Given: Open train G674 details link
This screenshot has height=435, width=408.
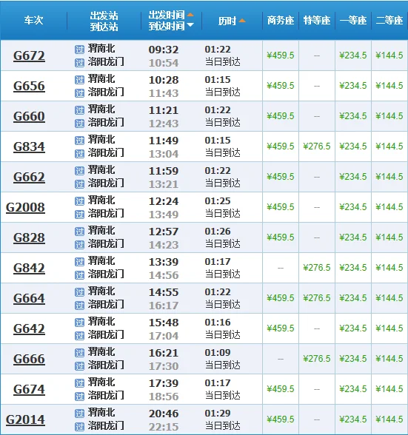Looking at the screenshot, I should click(x=29, y=389).
